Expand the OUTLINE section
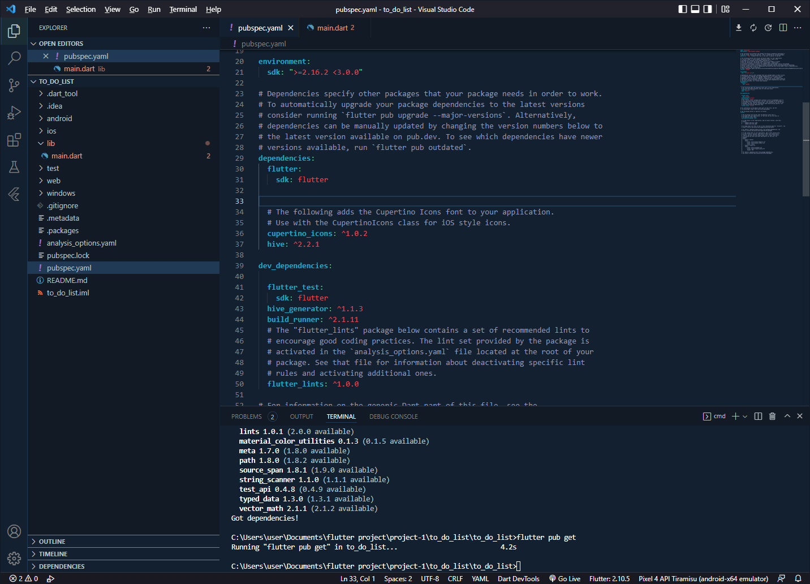810x584 pixels. [x=123, y=542]
